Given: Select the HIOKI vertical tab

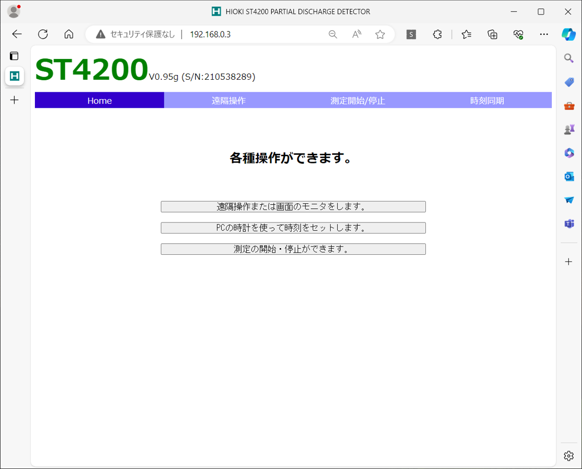Looking at the screenshot, I should (x=15, y=76).
